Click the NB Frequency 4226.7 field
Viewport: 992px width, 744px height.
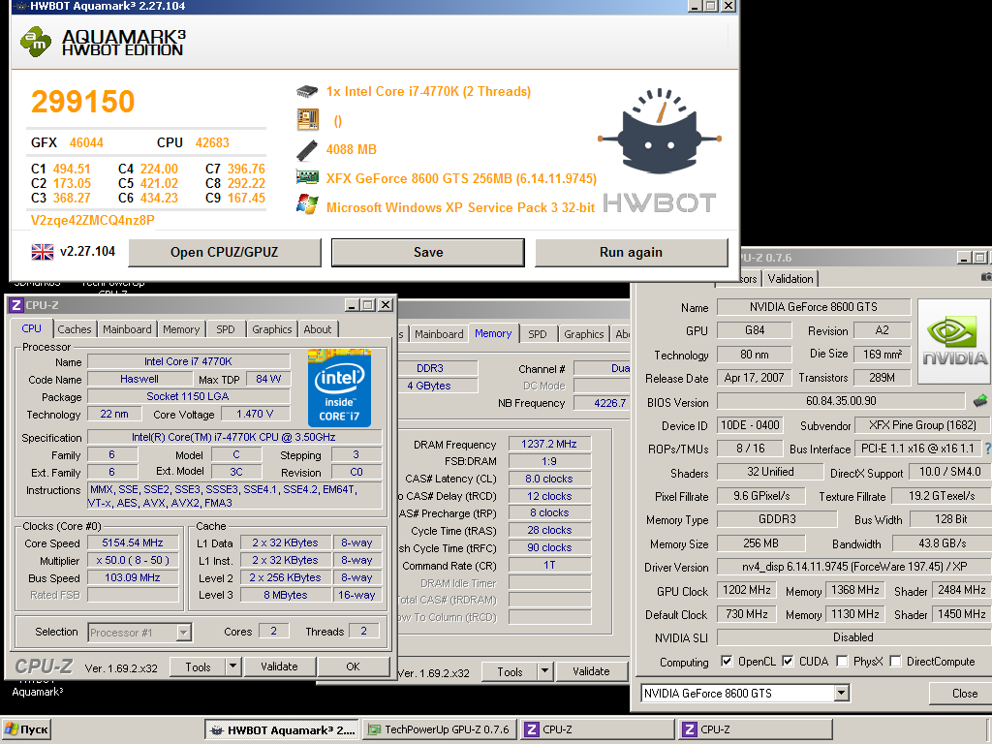click(x=602, y=403)
